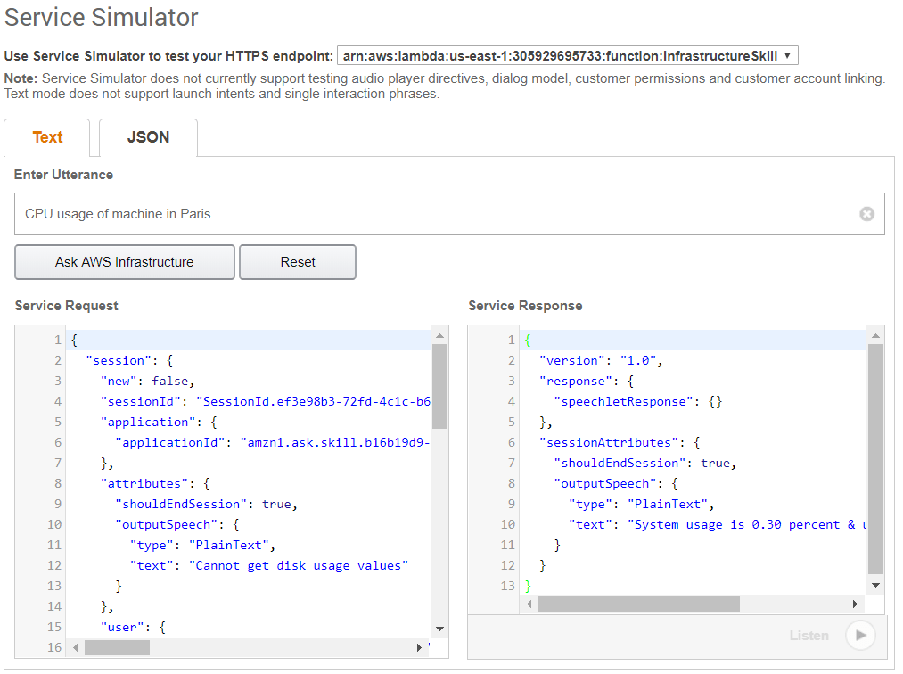This screenshot has height=674, width=903.
Task: Switch to the Text tab
Action: [47, 137]
